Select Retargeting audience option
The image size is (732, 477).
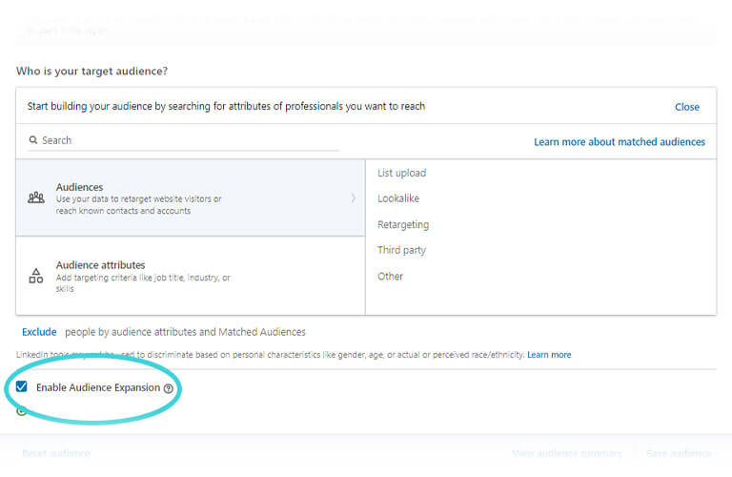pos(403,224)
